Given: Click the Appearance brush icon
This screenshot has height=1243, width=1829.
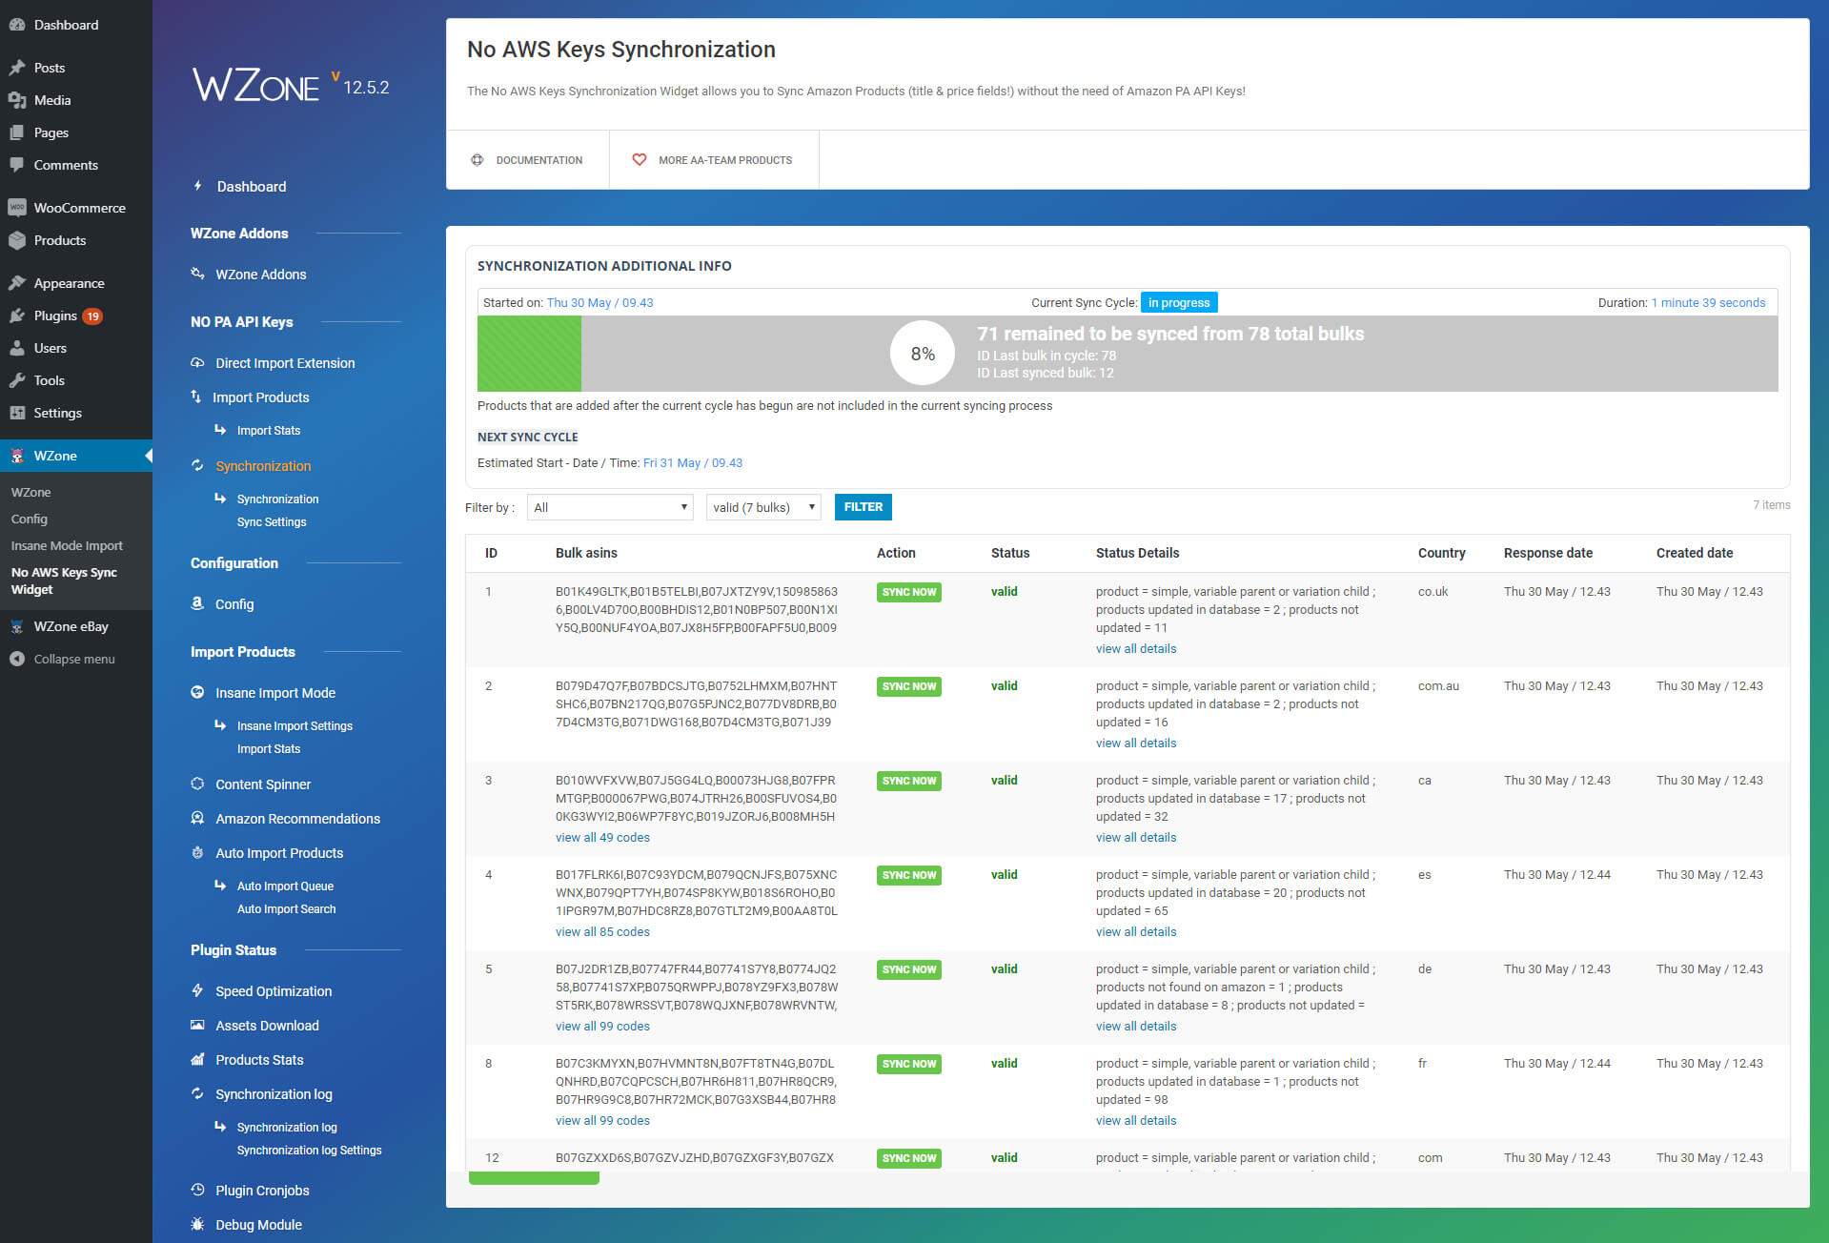Looking at the screenshot, I should coord(17,283).
